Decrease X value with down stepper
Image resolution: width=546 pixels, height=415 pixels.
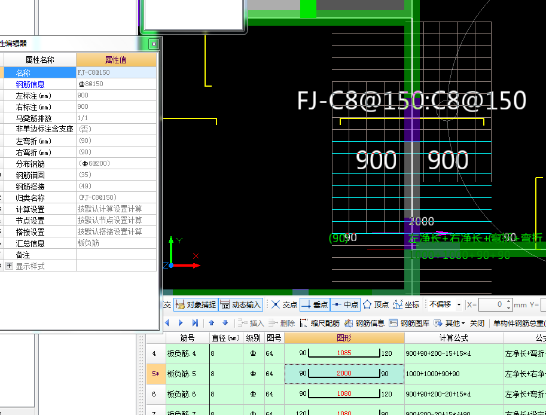[508, 308]
